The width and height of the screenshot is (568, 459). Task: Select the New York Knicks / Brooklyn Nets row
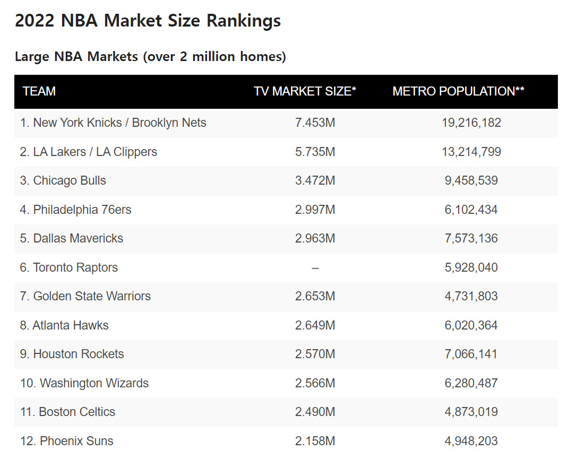[113, 123]
